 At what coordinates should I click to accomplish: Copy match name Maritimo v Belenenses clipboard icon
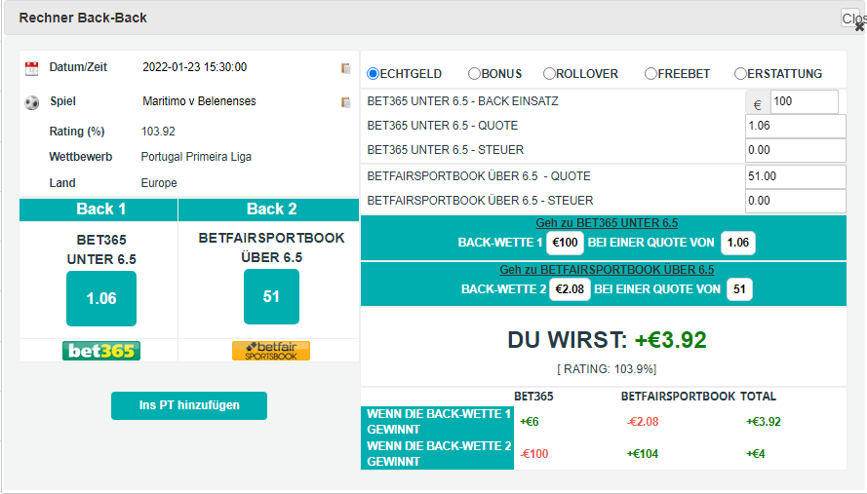346,102
